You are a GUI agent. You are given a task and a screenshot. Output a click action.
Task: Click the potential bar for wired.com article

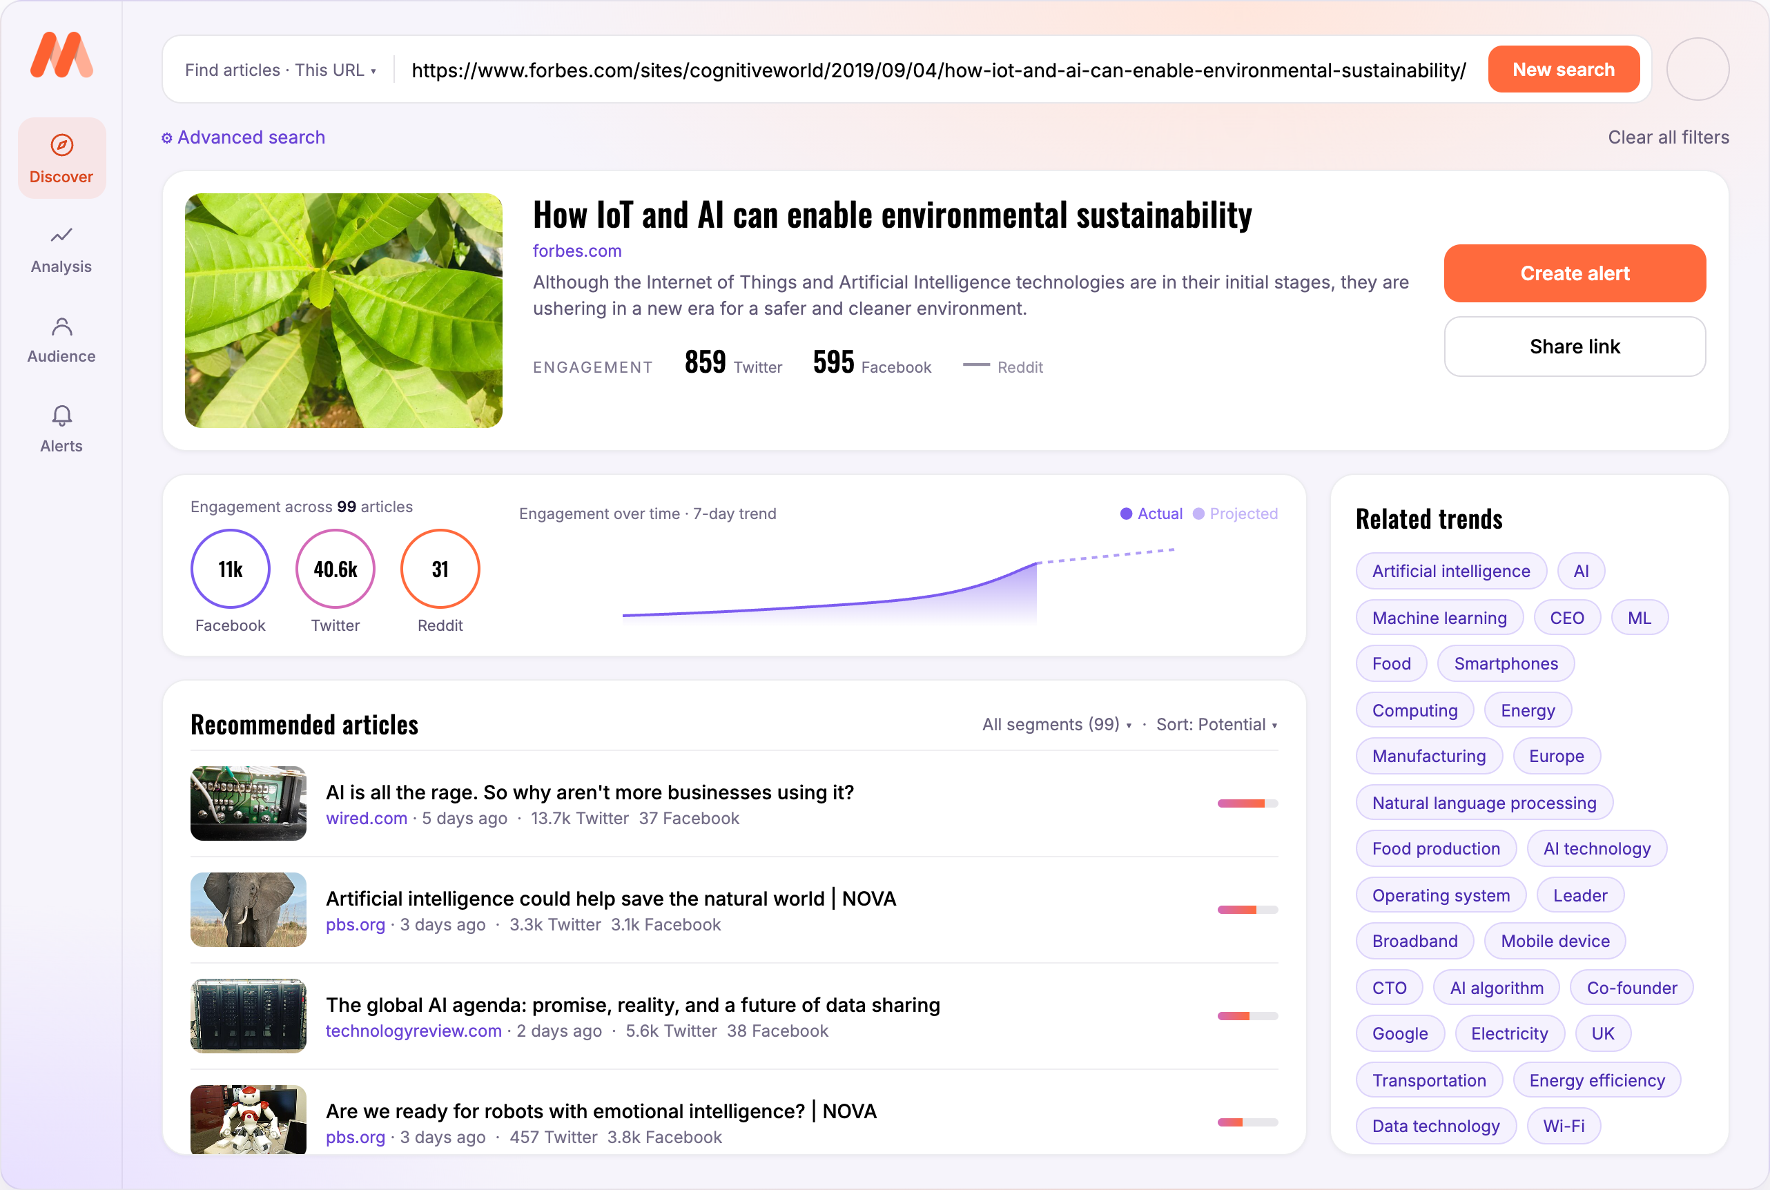(1248, 803)
